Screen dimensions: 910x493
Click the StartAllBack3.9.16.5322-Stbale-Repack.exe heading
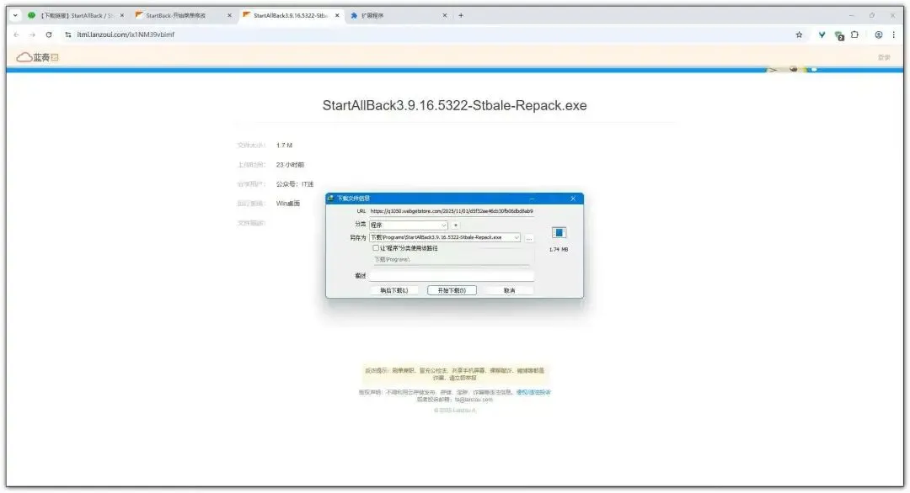(x=454, y=105)
